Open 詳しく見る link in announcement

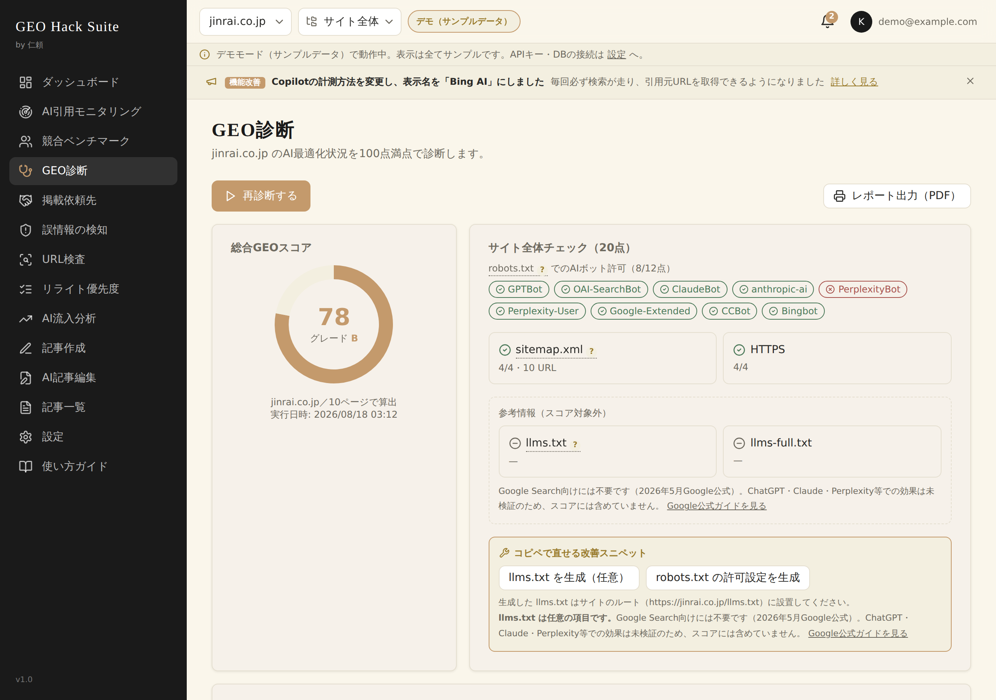(x=854, y=82)
